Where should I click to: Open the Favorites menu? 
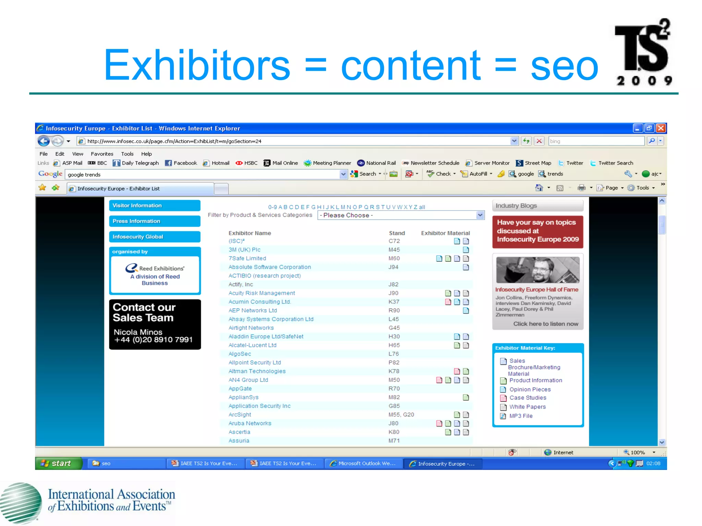(102, 154)
